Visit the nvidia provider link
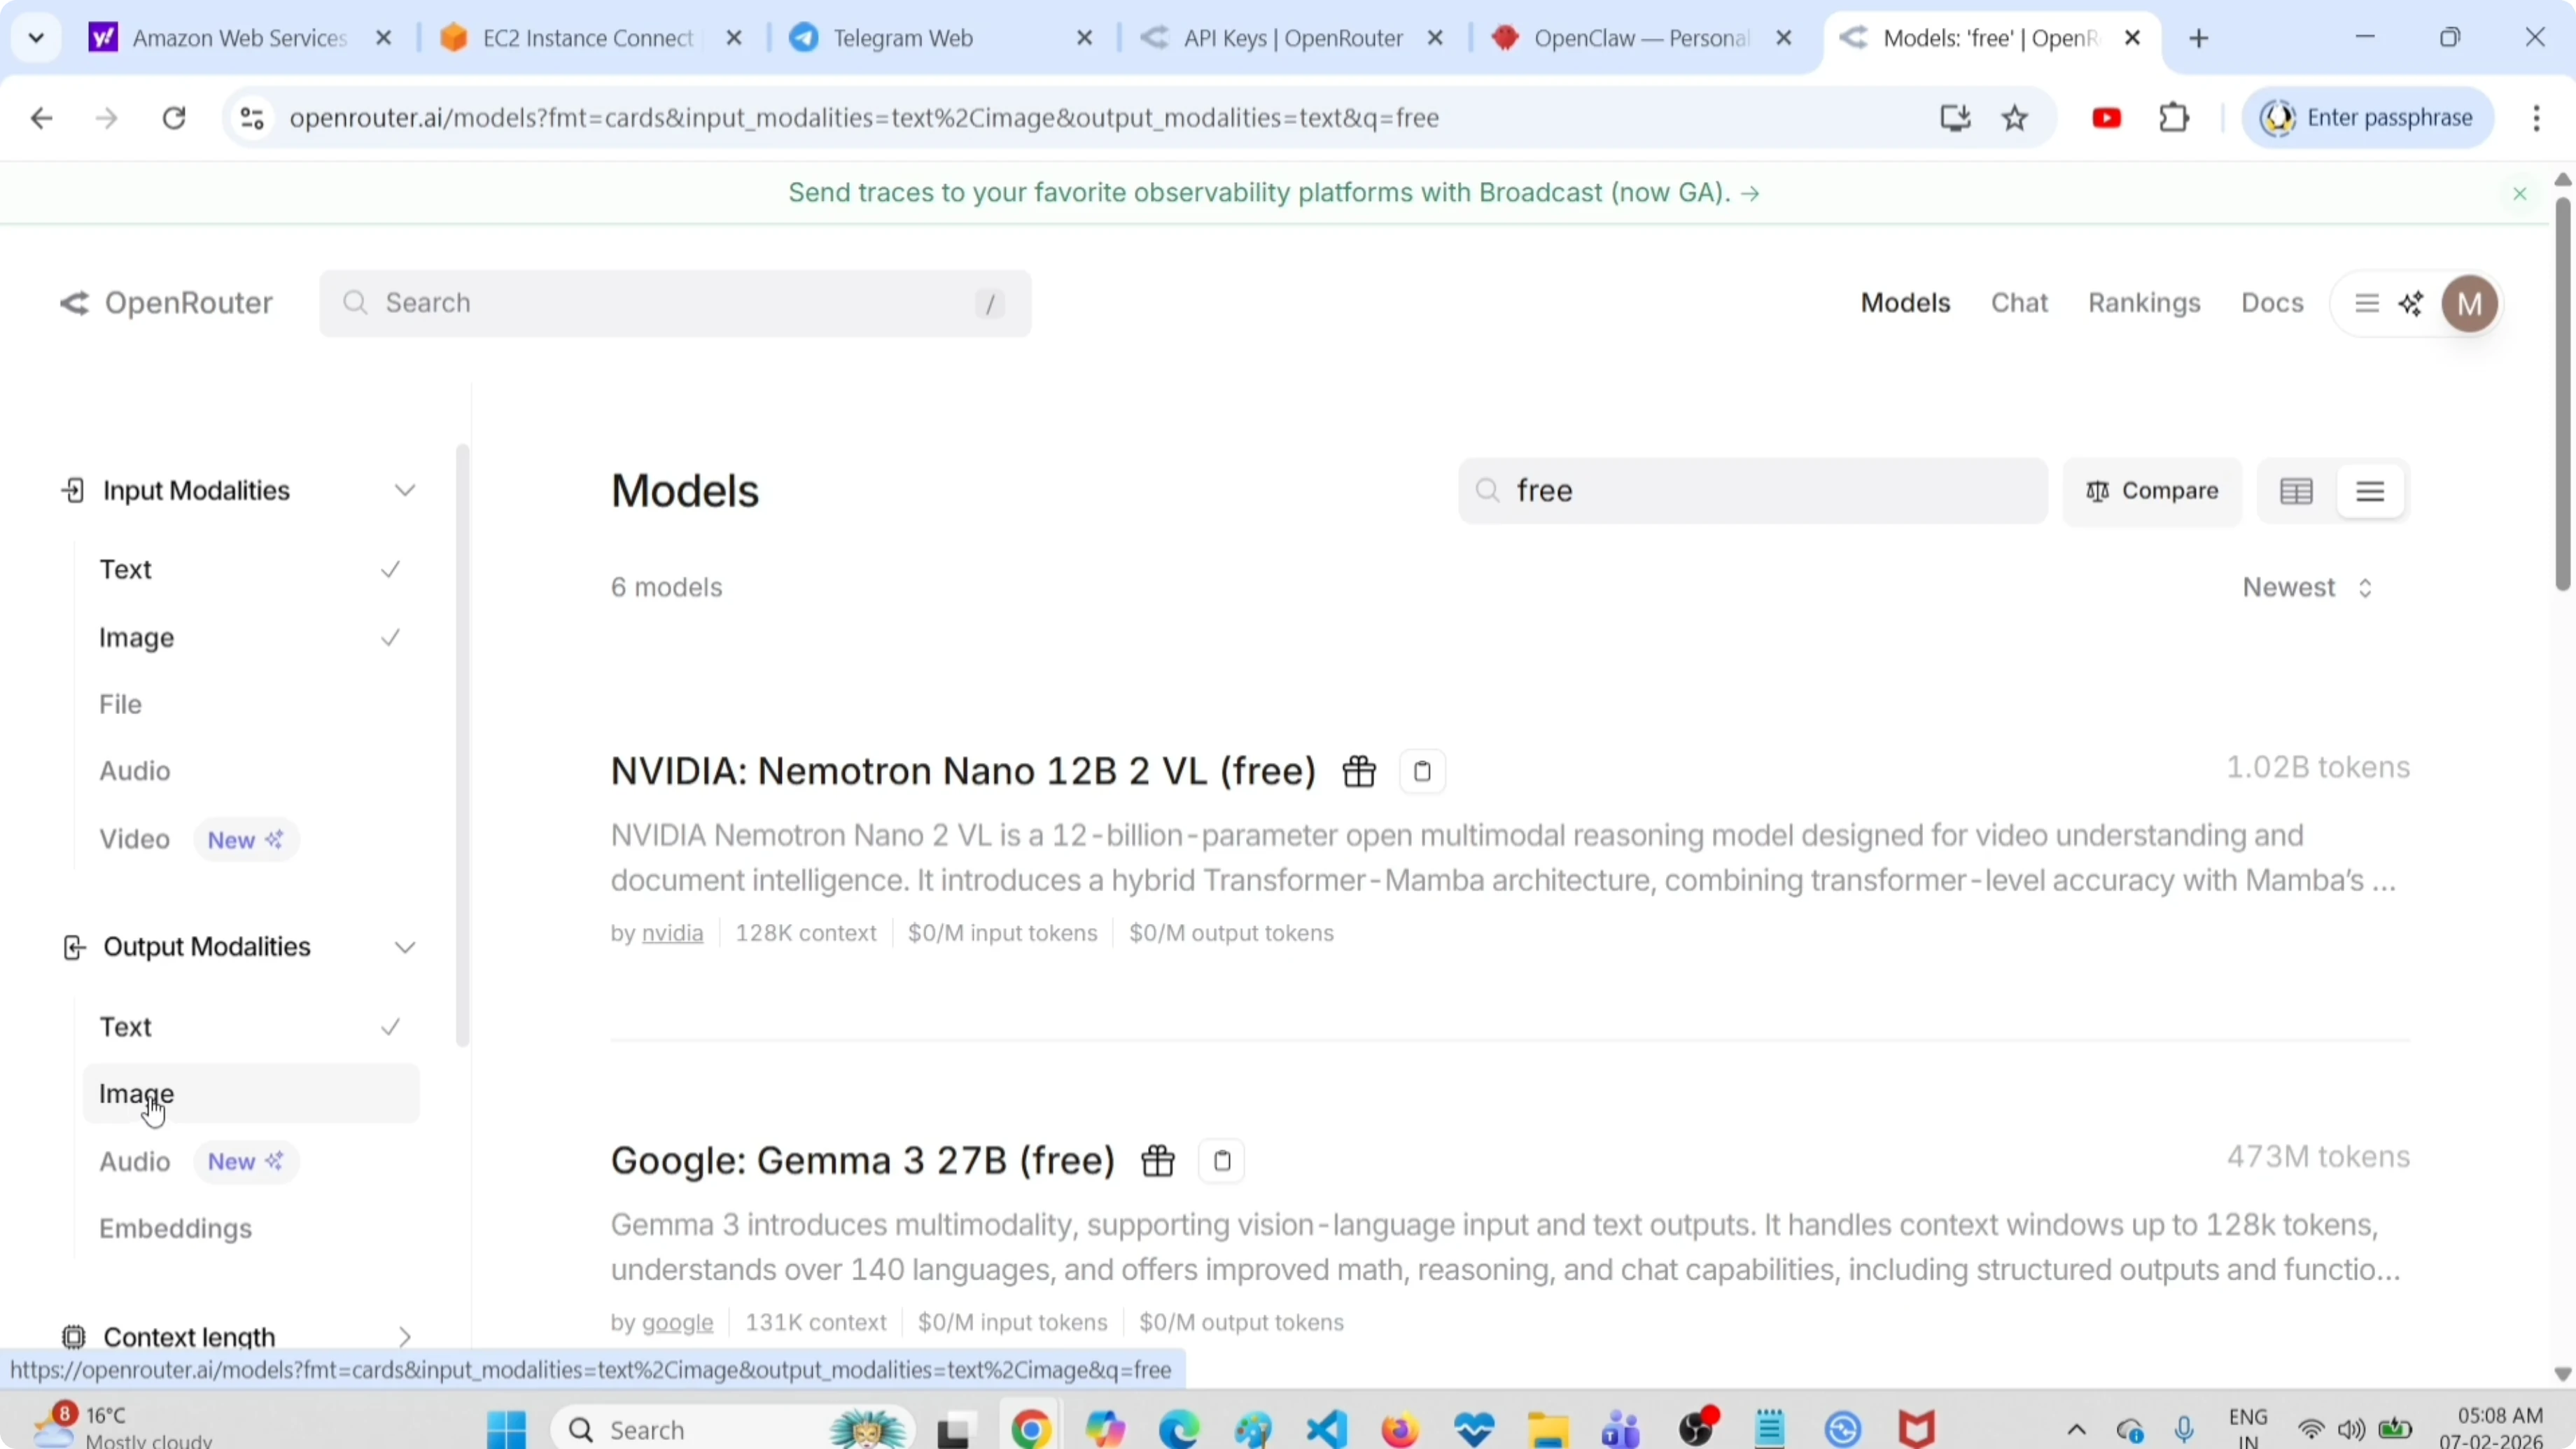2576x1449 pixels. coord(672,933)
